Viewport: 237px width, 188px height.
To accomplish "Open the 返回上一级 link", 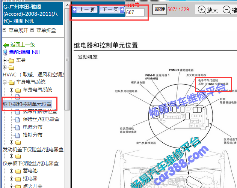I will [23, 45].
